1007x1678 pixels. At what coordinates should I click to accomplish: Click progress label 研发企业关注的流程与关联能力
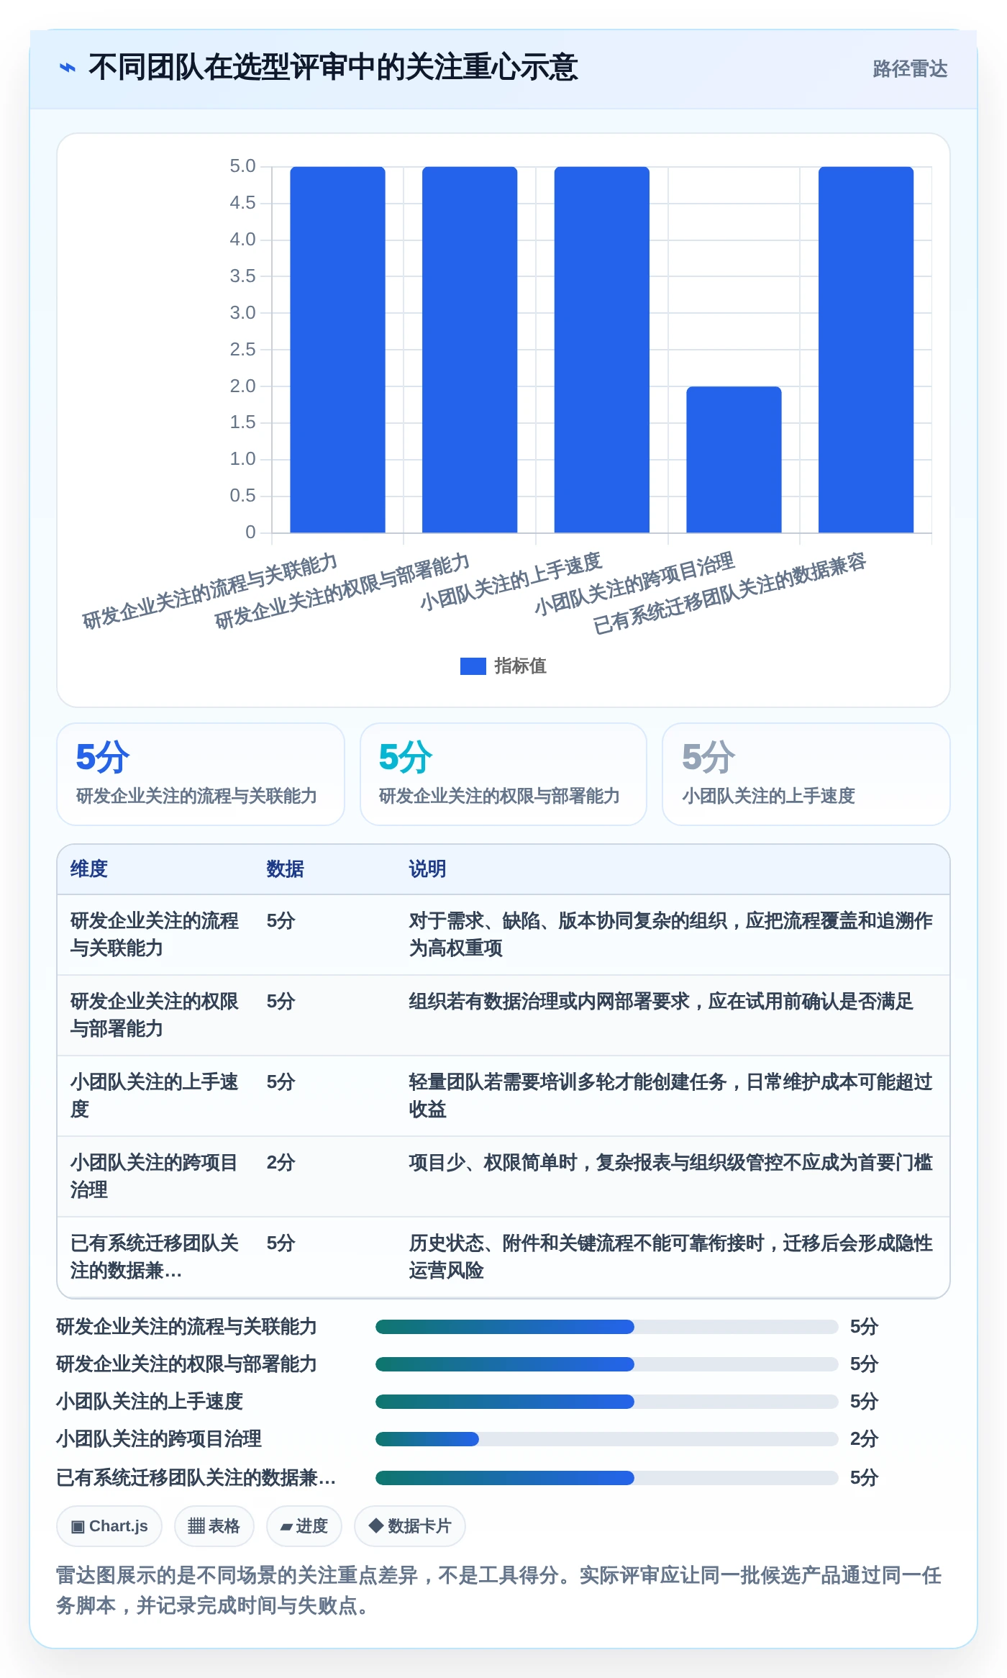187,1326
